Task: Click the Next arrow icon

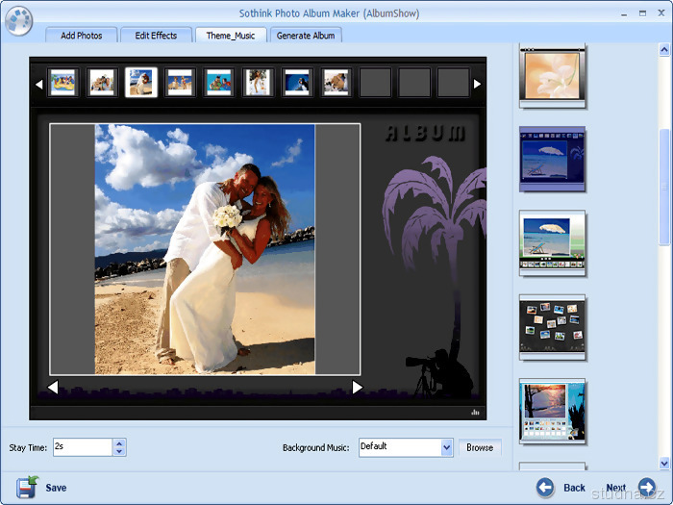Action: (647, 488)
